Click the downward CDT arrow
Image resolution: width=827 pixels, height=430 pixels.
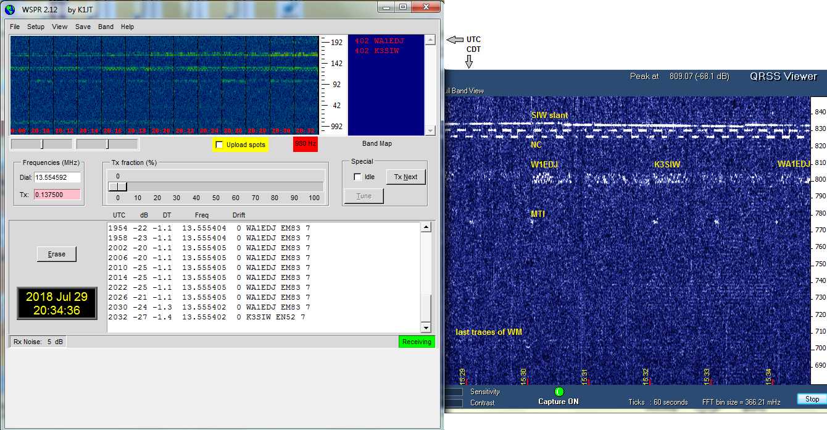point(468,61)
